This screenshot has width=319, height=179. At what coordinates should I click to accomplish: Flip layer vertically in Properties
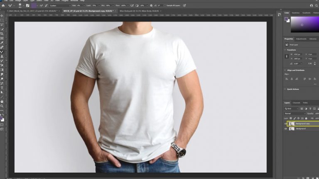(x=315, y=63)
